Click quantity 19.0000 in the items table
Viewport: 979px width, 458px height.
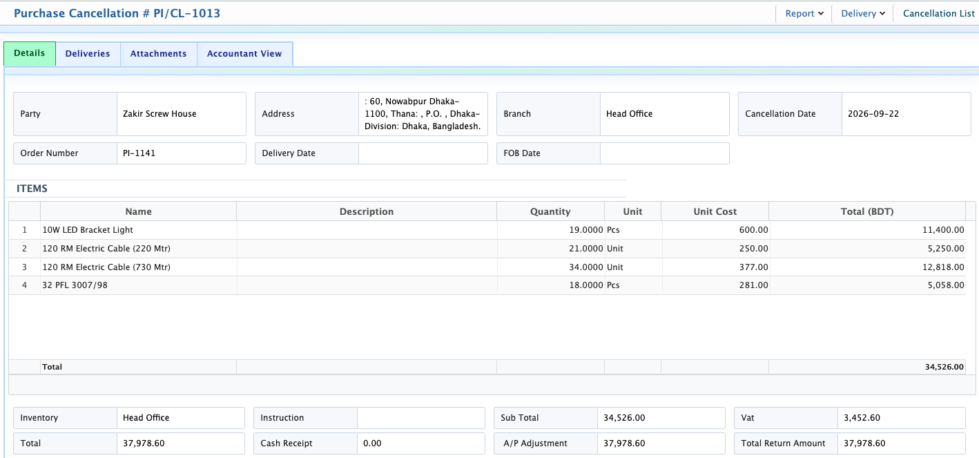pos(587,230)
